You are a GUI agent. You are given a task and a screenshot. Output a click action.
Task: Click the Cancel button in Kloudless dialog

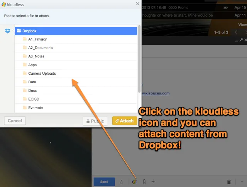click(x=15, y=121)
